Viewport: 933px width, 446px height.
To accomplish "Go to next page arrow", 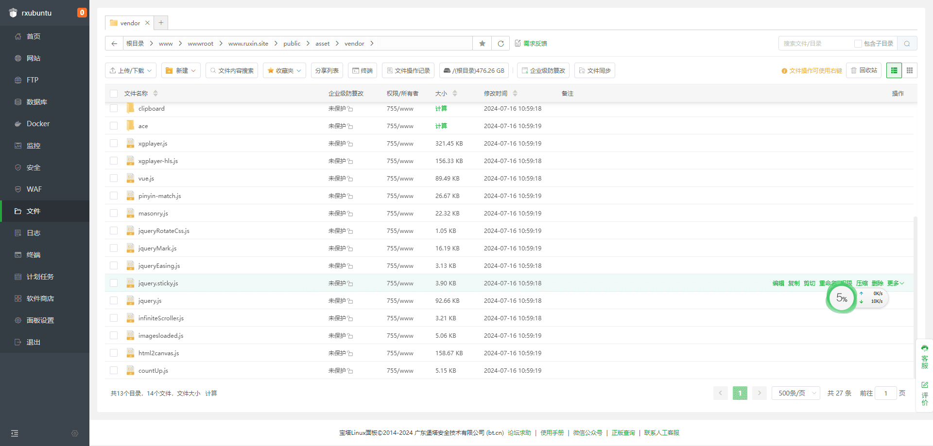I will [760, 393].
